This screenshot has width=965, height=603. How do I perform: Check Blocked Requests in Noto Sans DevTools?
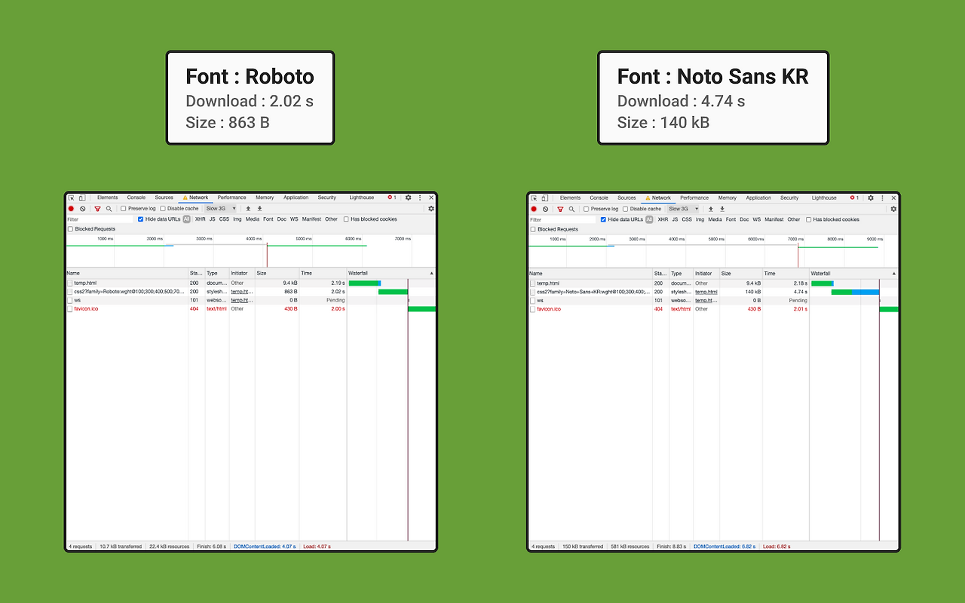click(533, 229)
